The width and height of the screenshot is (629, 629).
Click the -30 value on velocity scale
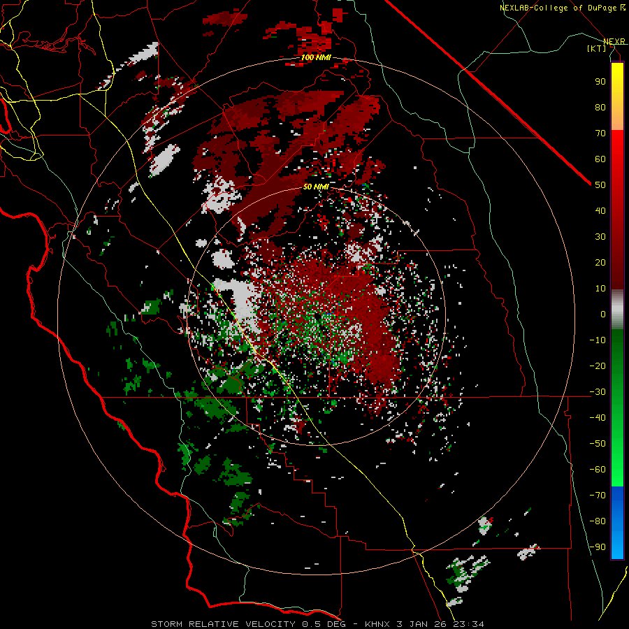click(598, 392)
